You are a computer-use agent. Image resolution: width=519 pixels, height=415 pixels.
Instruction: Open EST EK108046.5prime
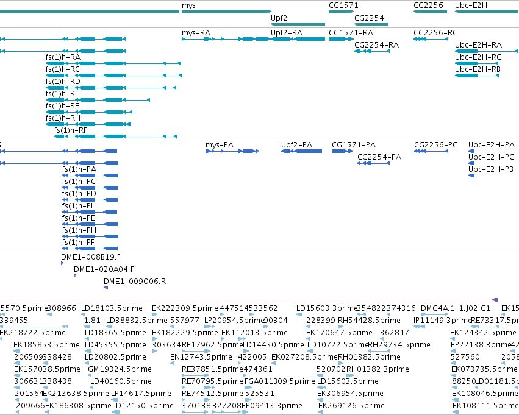tap(455, 400)
